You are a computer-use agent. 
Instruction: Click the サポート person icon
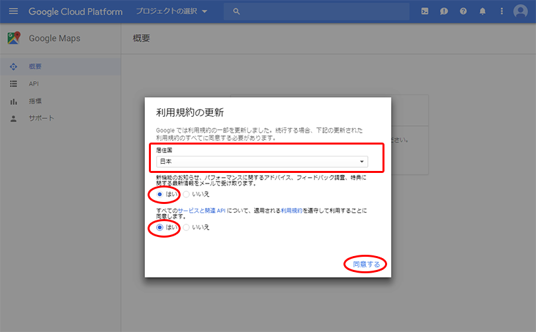(13, 119)
